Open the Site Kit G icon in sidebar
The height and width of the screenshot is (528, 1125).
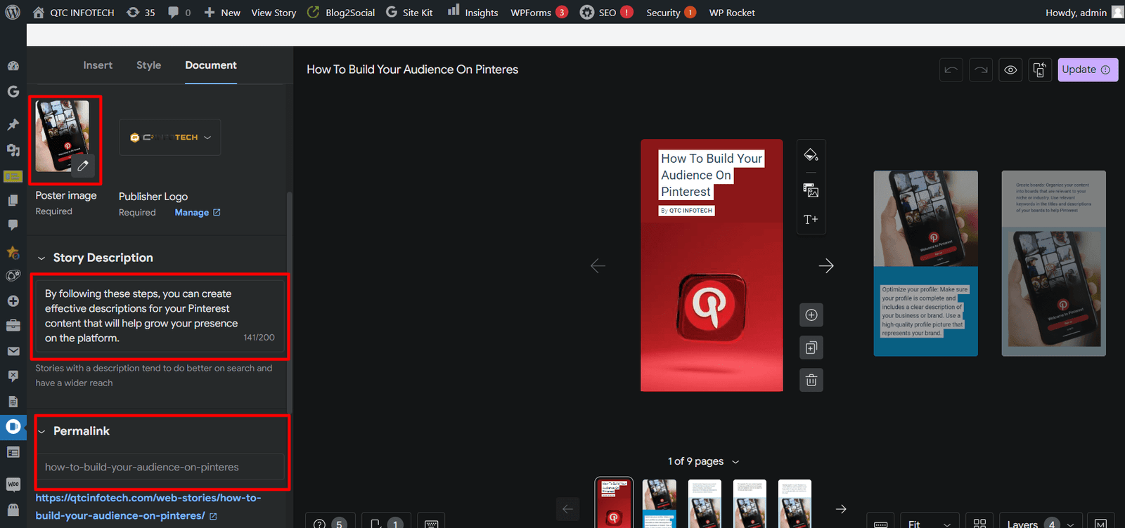pos(13,91)
